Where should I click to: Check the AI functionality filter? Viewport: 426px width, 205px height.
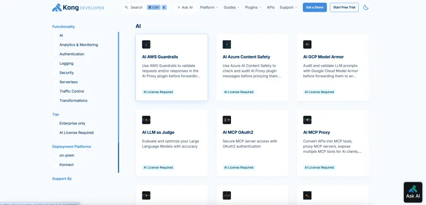pos(55,35)
